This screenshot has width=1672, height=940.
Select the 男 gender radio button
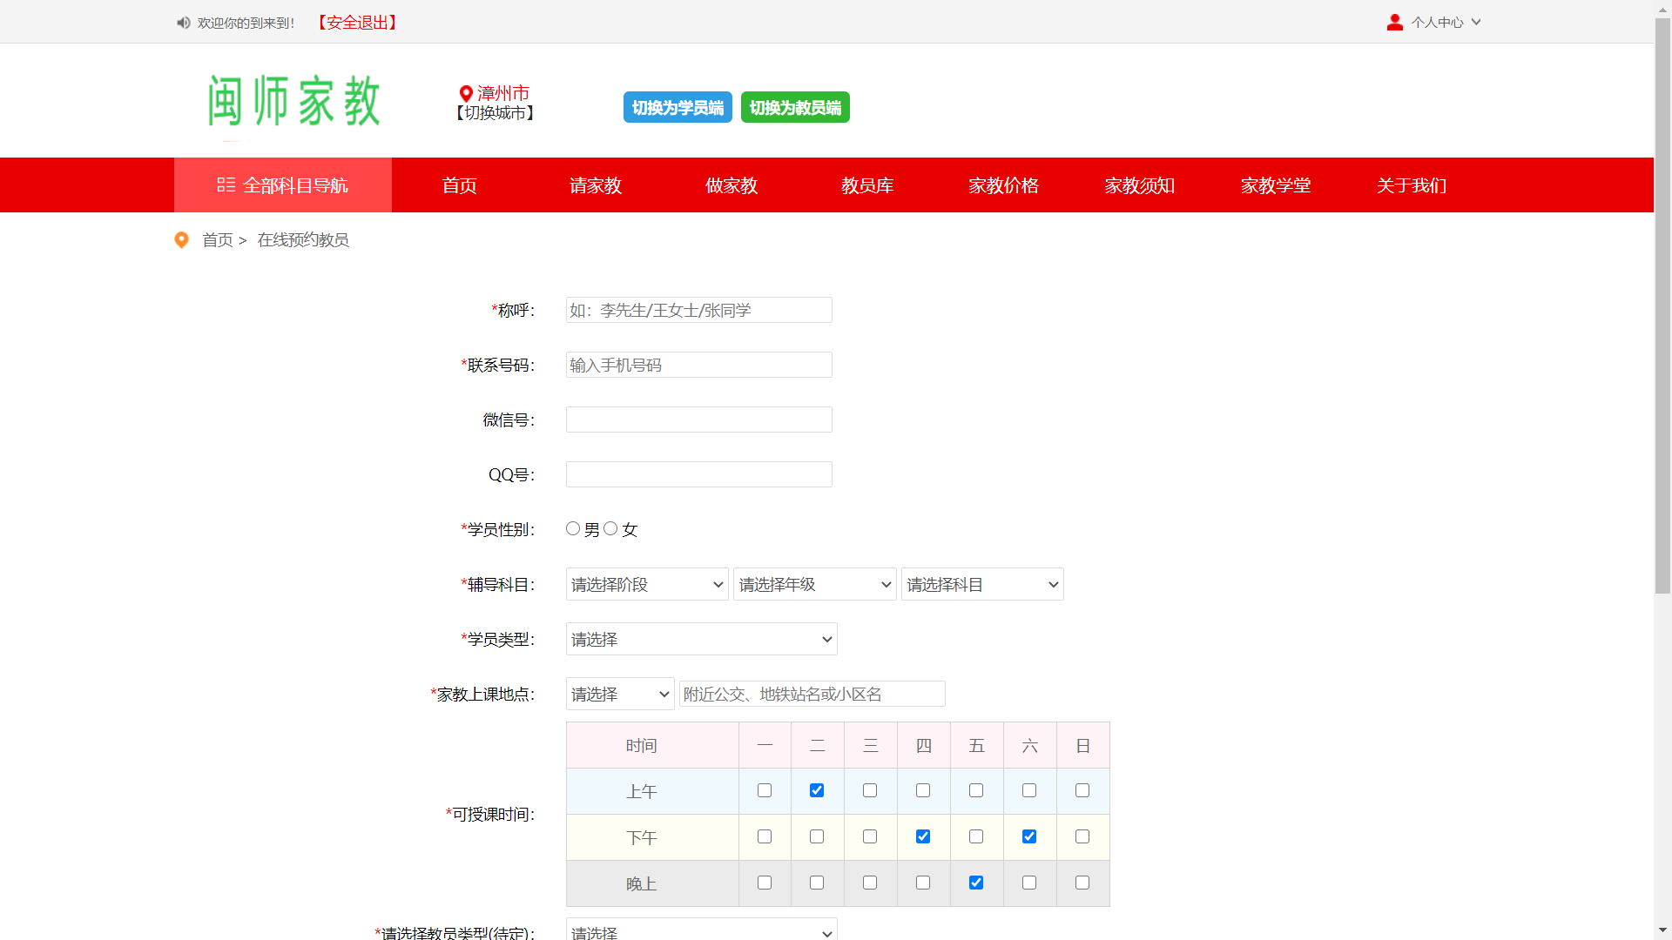click(x=573, y=528)
